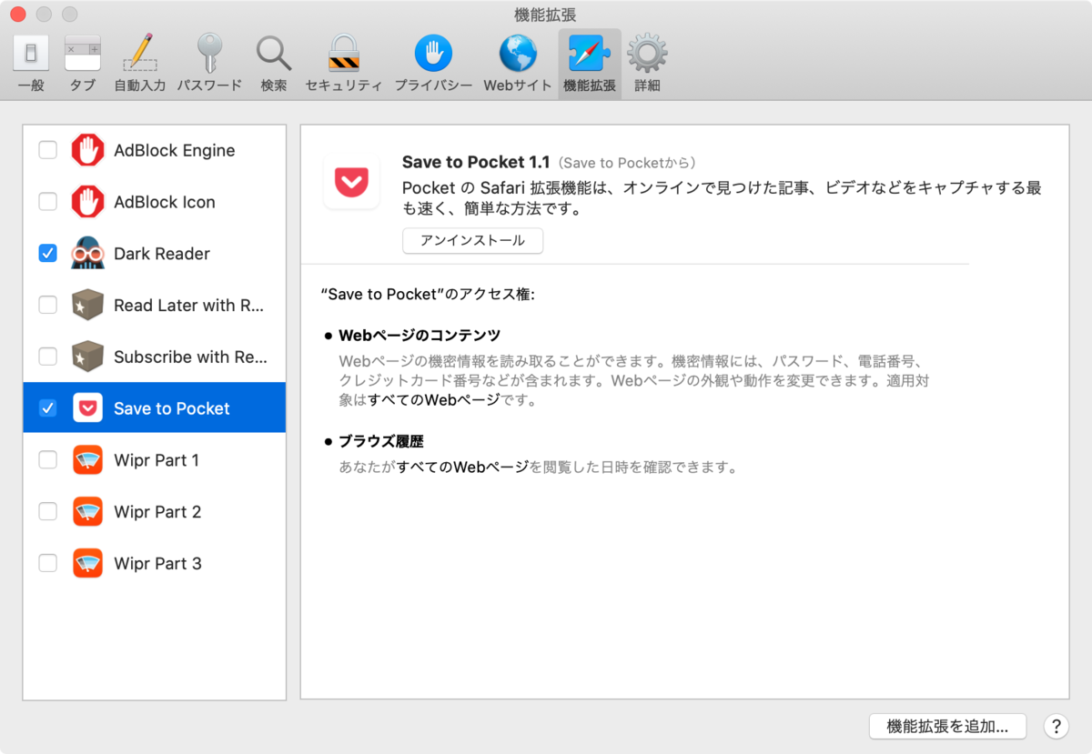Click the AdBlock Engine stop-hand icon
This screenshot has width=1092, height=754.
tap(88, 150)
